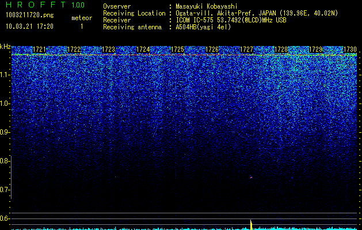Click the 1725 time marker

[x=177, y=49]
